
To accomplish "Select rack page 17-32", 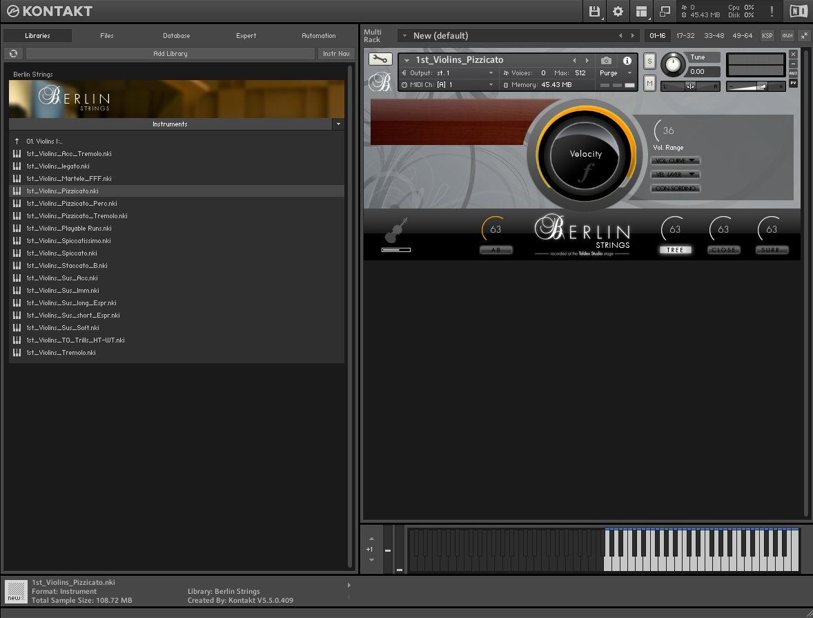I will (685, 35).
